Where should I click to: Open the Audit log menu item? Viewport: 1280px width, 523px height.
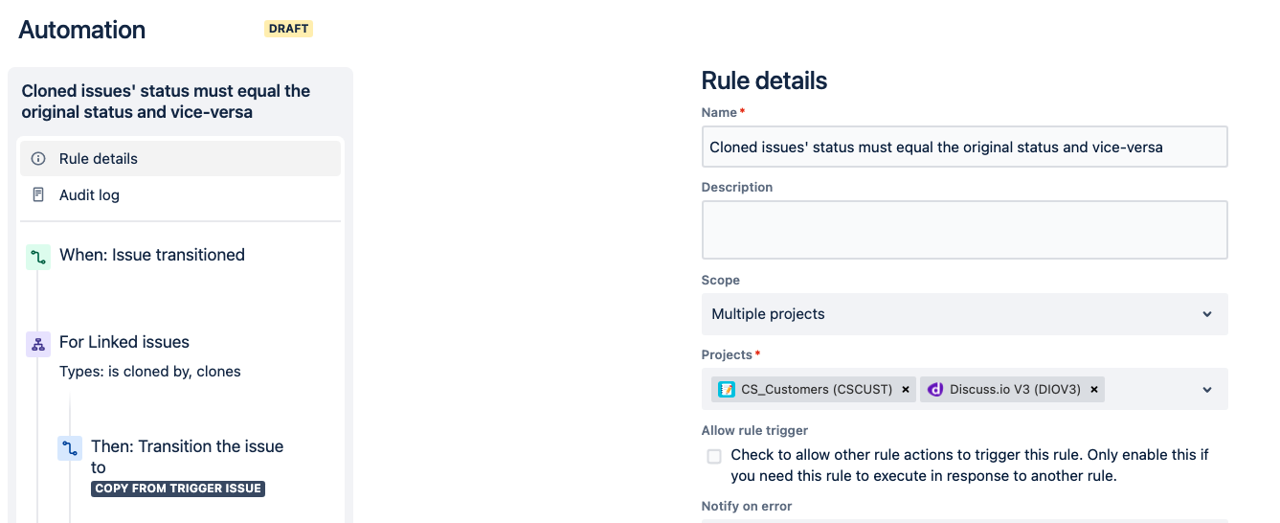coord(180,195)
